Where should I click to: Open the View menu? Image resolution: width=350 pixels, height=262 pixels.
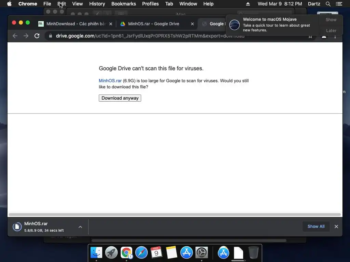pyautogui.click(x=78, y=4)
